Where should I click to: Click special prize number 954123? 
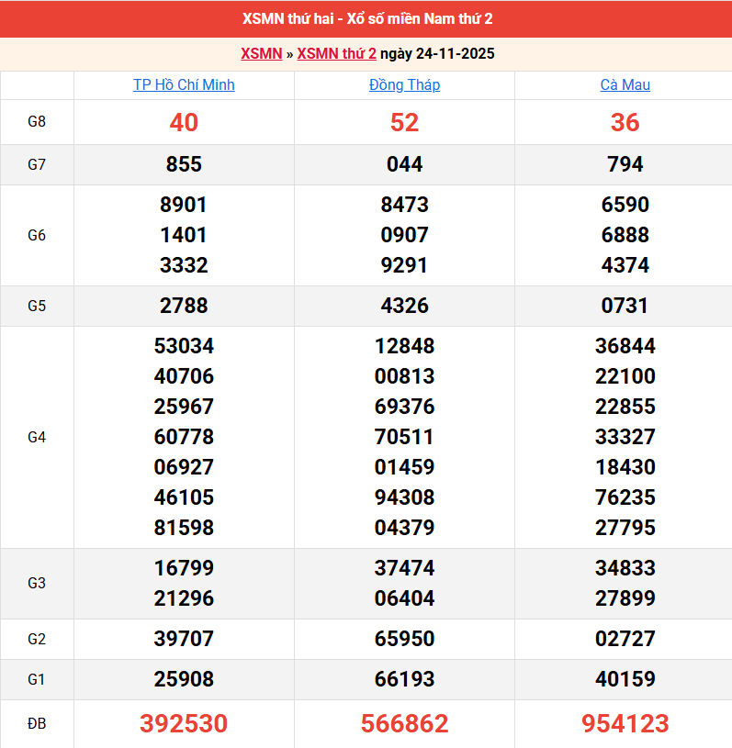tap(625, 724)
